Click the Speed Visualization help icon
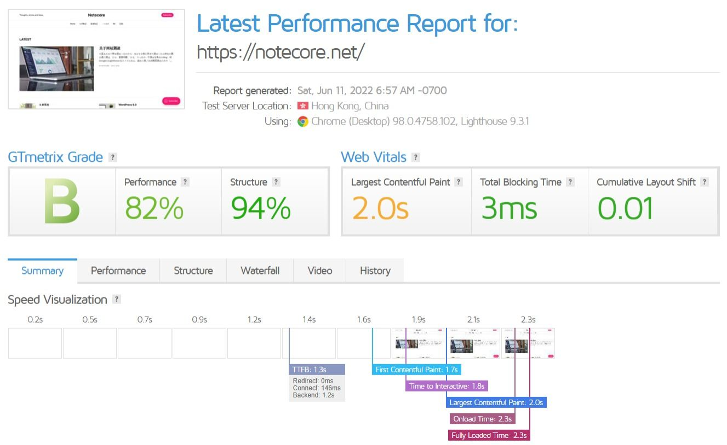727x445 pixels. pos(116,299)
